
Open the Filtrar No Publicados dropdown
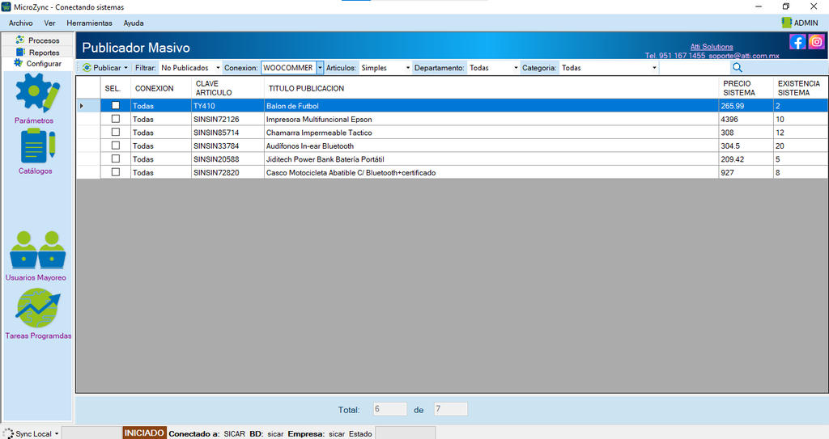pos(190,68)
